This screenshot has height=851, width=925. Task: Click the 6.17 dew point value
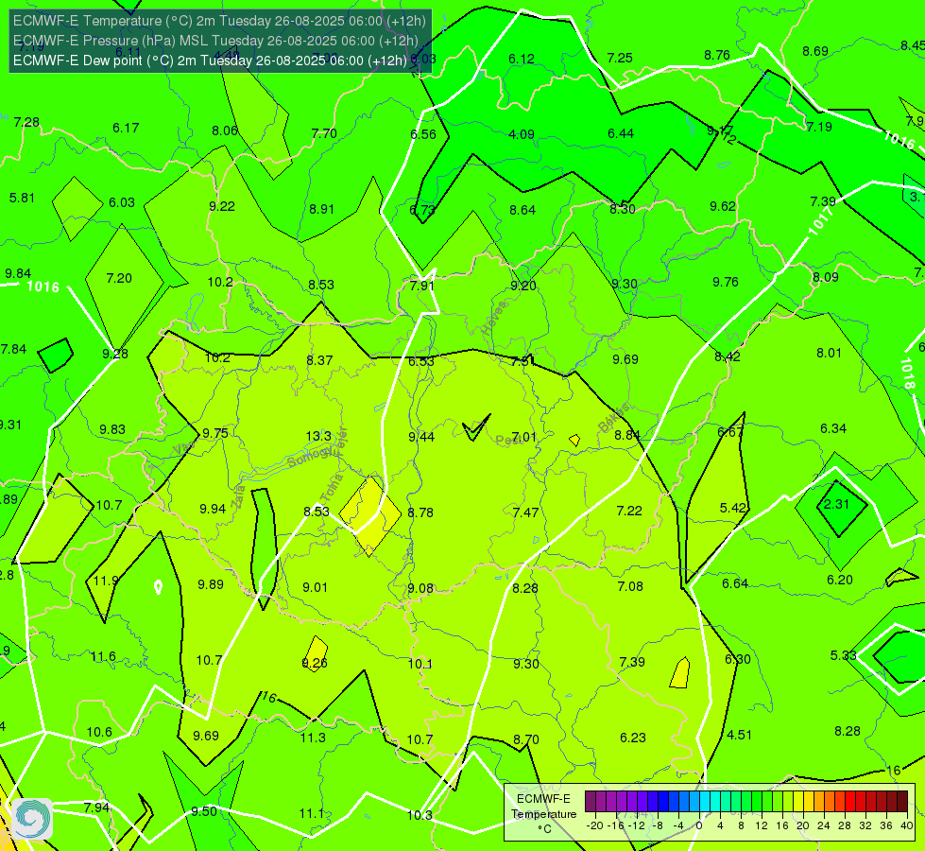126,129
